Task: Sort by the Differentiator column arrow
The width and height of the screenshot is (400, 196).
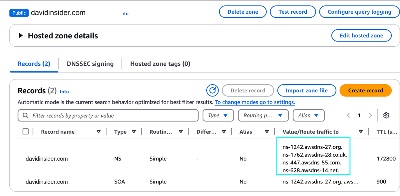Action: click(x=224, y=132)
